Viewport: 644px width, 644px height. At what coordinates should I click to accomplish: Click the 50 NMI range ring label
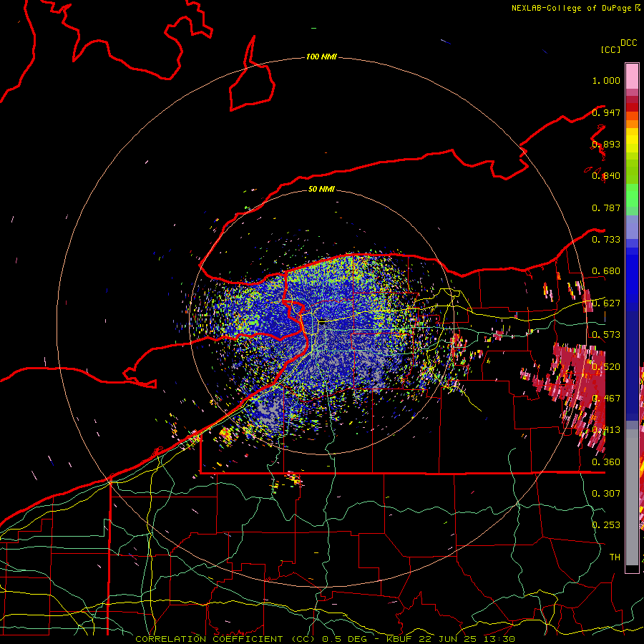point(321,189)
